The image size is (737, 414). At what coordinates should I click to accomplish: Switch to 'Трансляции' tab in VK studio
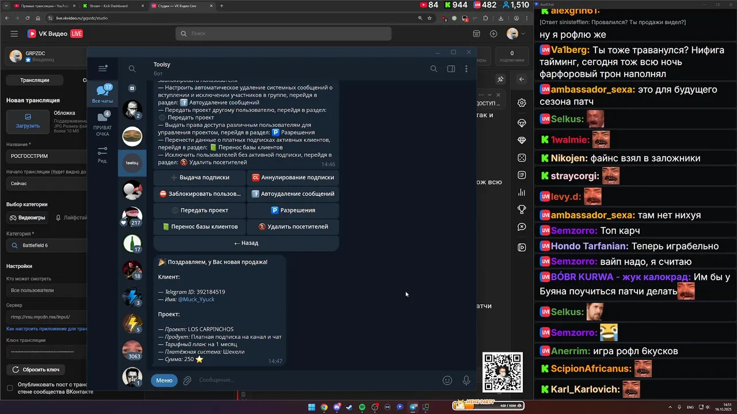pyautogui.click(x=35, y=80)
